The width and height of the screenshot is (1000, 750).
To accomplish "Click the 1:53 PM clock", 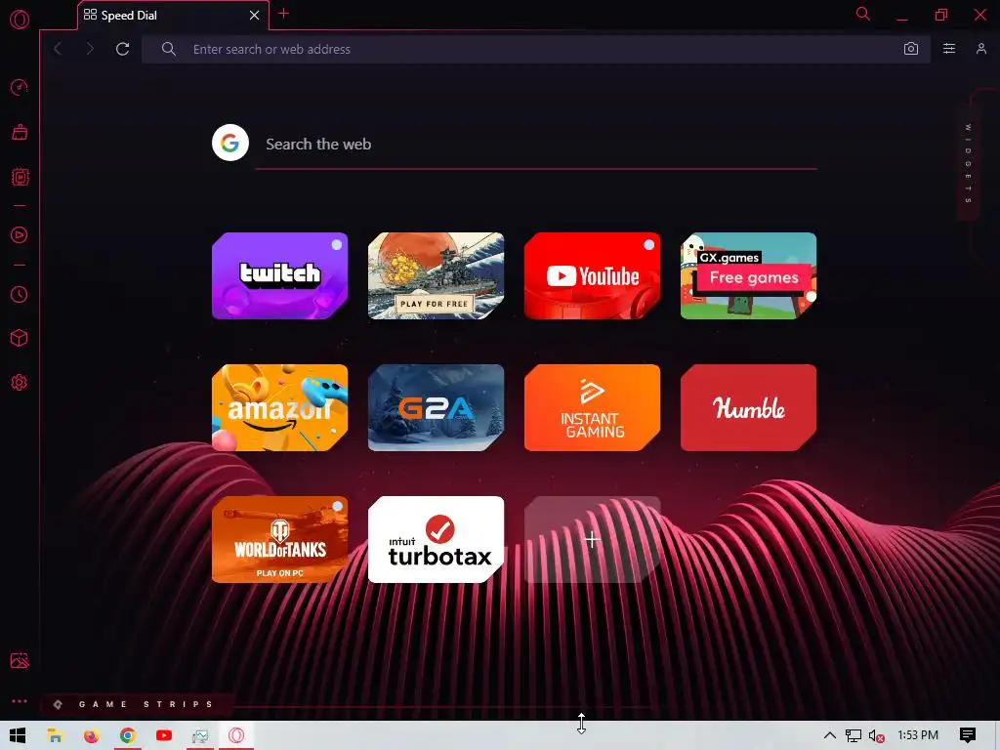I will tap(918, 735).
